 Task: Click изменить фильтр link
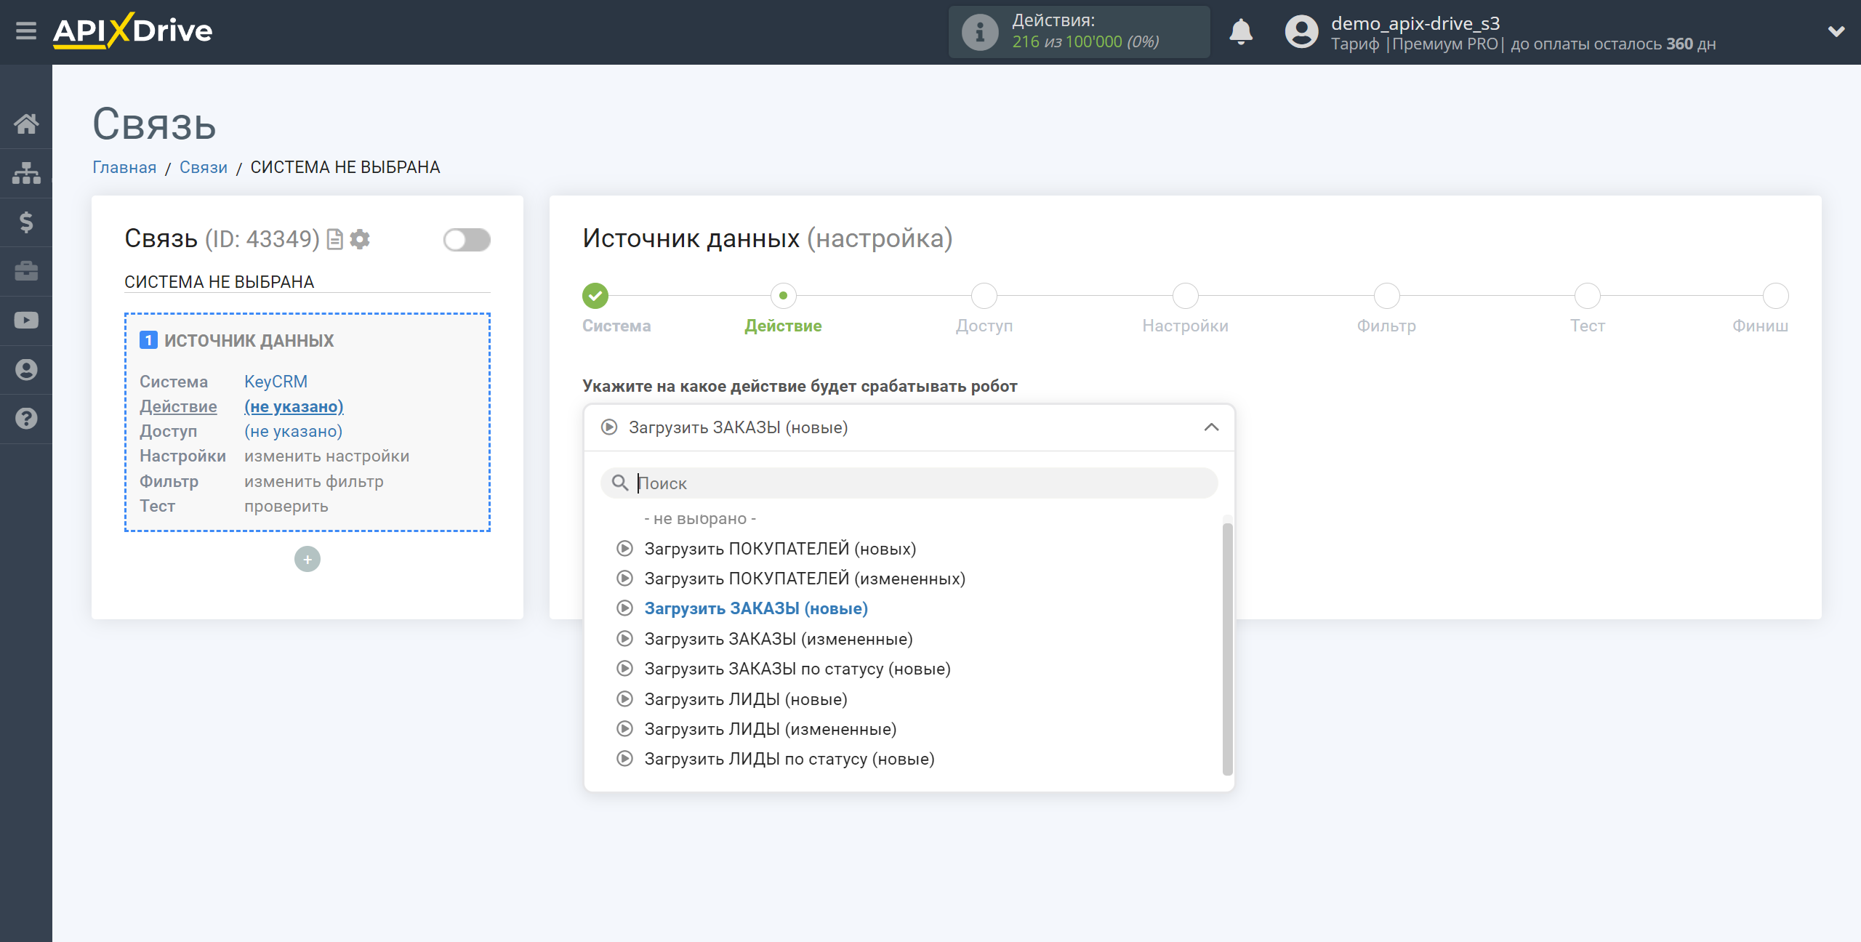coord(313,481)
